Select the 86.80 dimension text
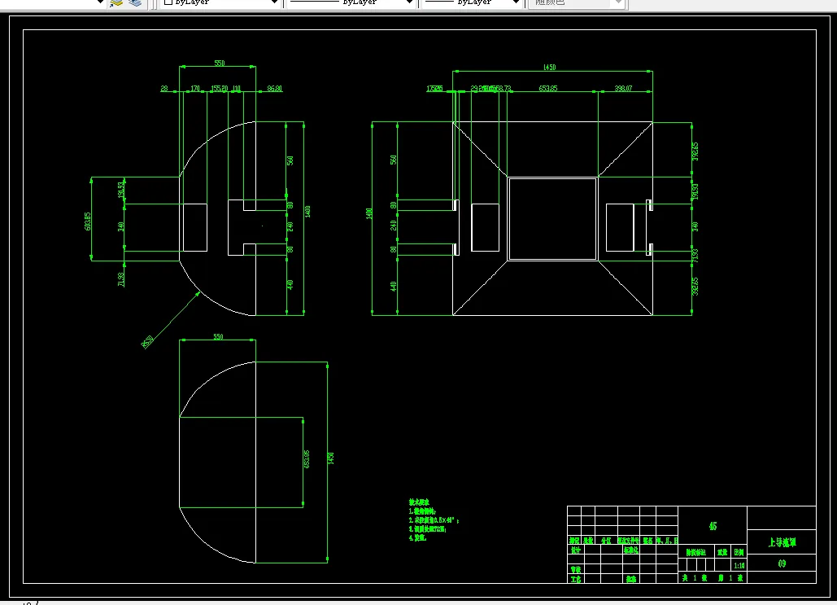 274,88
